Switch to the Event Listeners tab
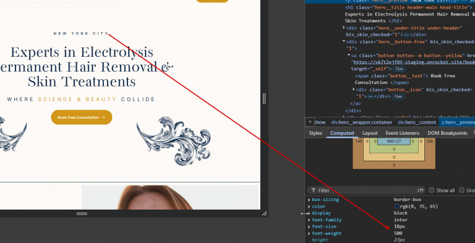 (402, 133)
